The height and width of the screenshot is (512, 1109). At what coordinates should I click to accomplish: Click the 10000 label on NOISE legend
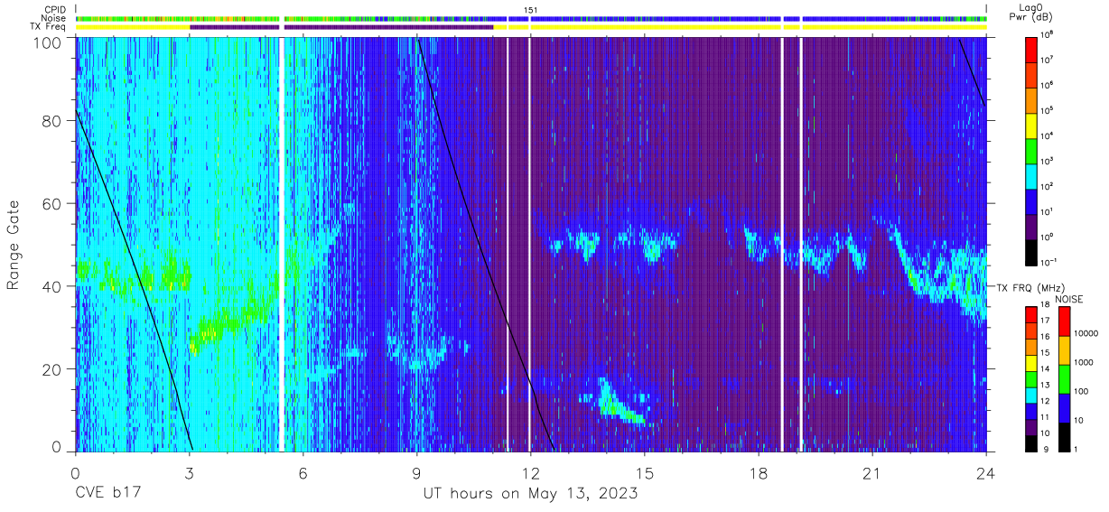click(1088, 334)
